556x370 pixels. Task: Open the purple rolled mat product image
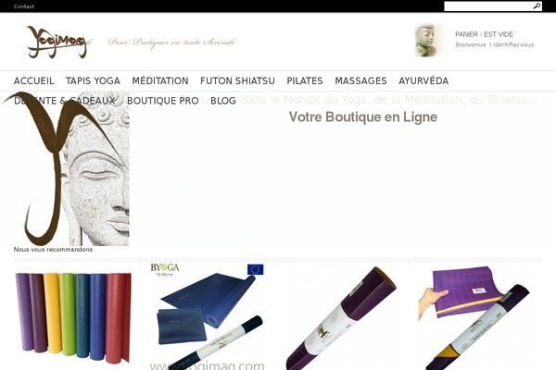click(x=341, y=317)
